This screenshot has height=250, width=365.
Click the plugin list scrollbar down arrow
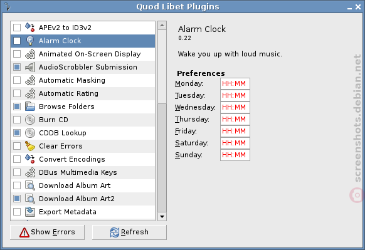(x=162, y=217)
